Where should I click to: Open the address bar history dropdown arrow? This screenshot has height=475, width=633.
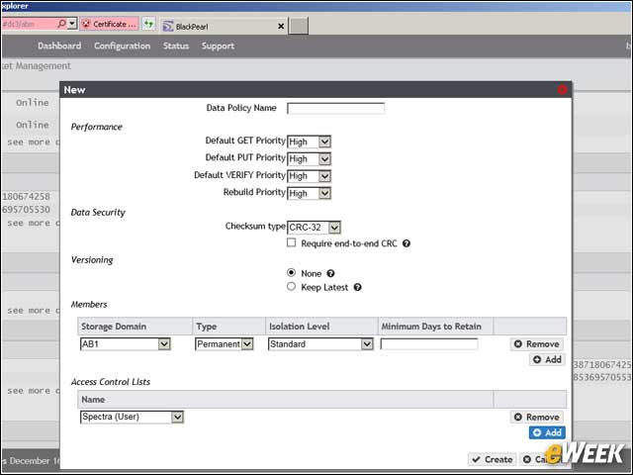coord(72,24)
